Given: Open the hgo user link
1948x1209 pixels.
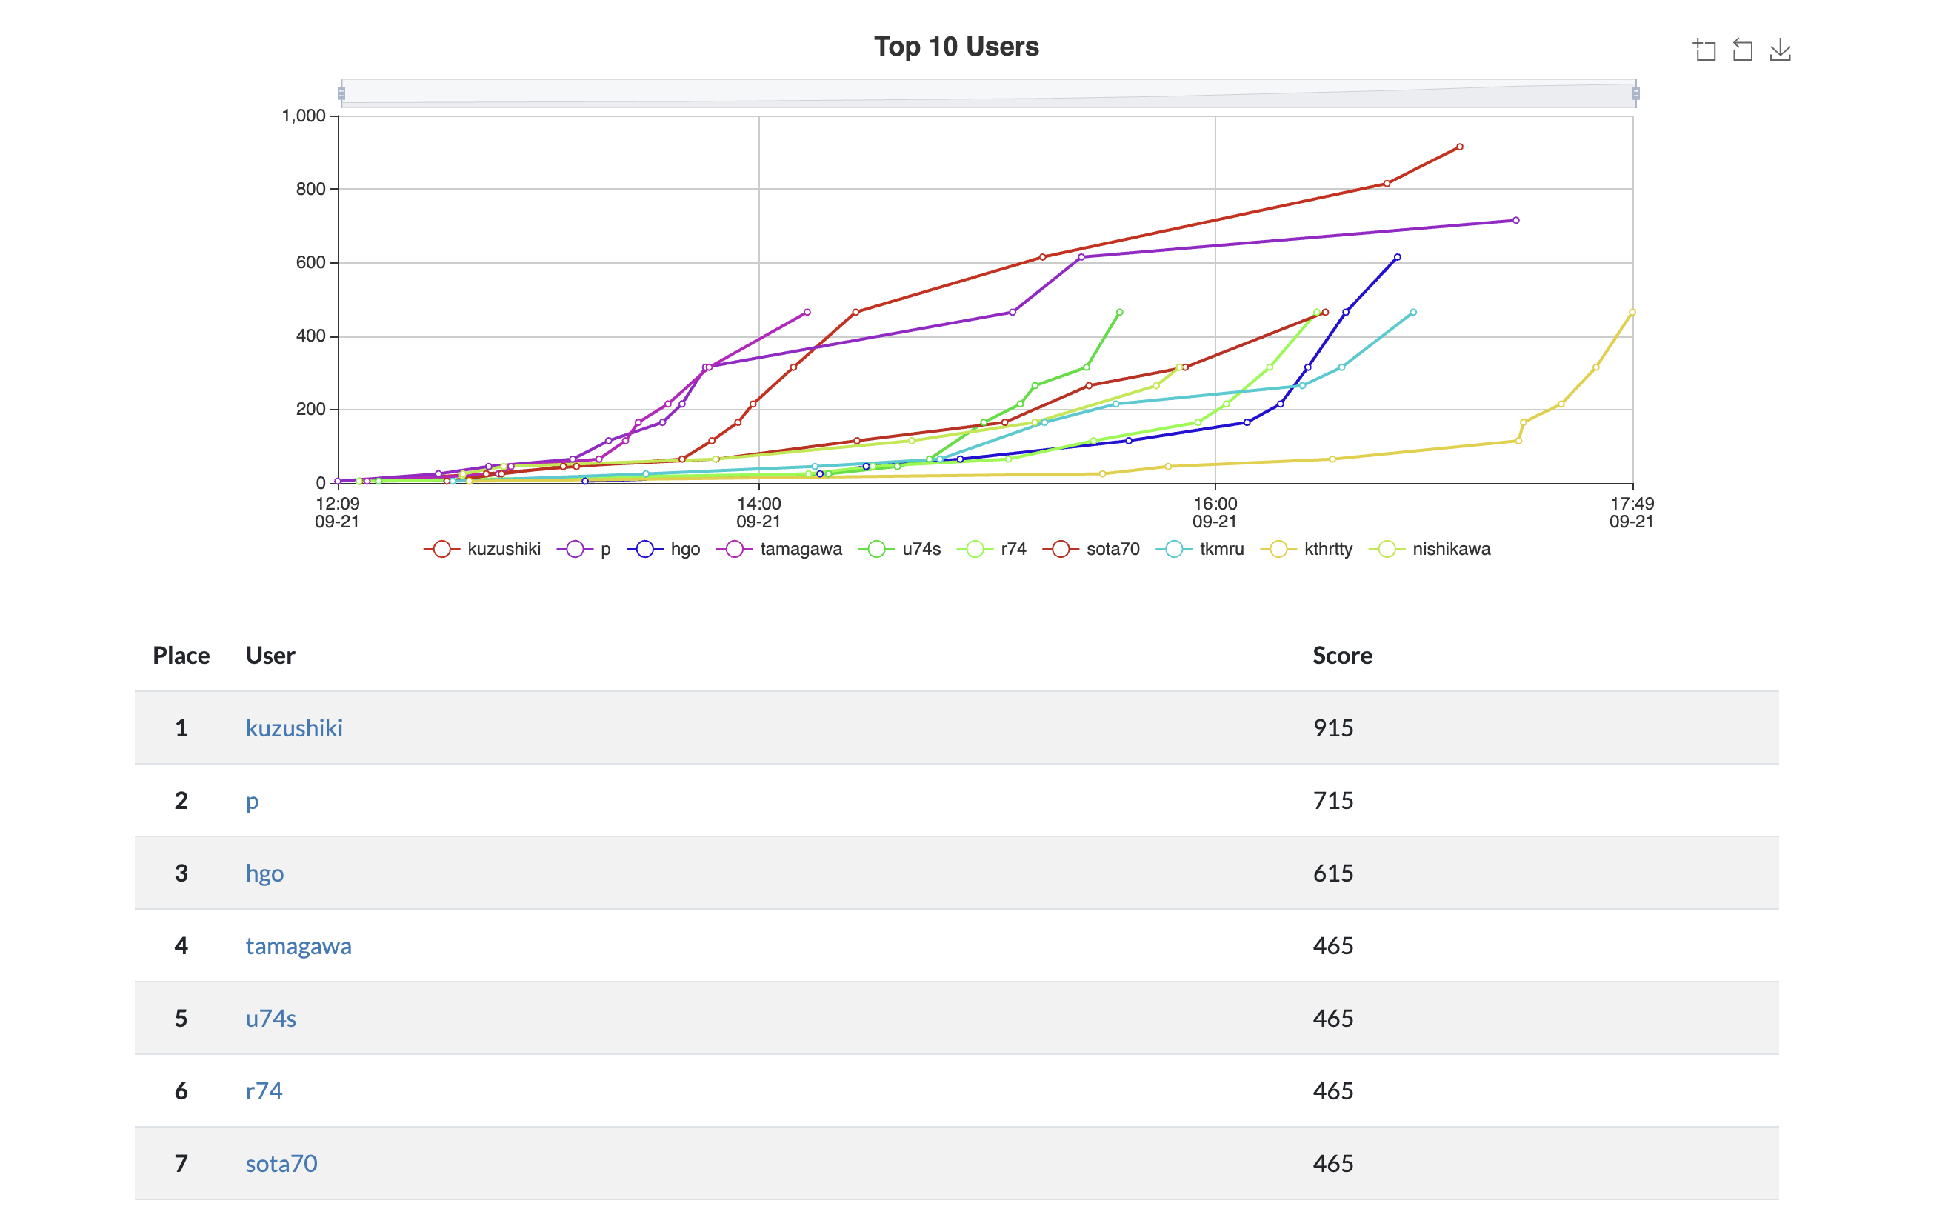Looking at the screenshot, I should coord(264,873).
